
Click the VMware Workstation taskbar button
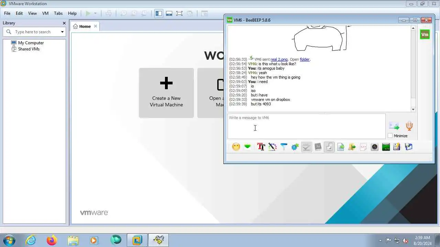(137, 240)
